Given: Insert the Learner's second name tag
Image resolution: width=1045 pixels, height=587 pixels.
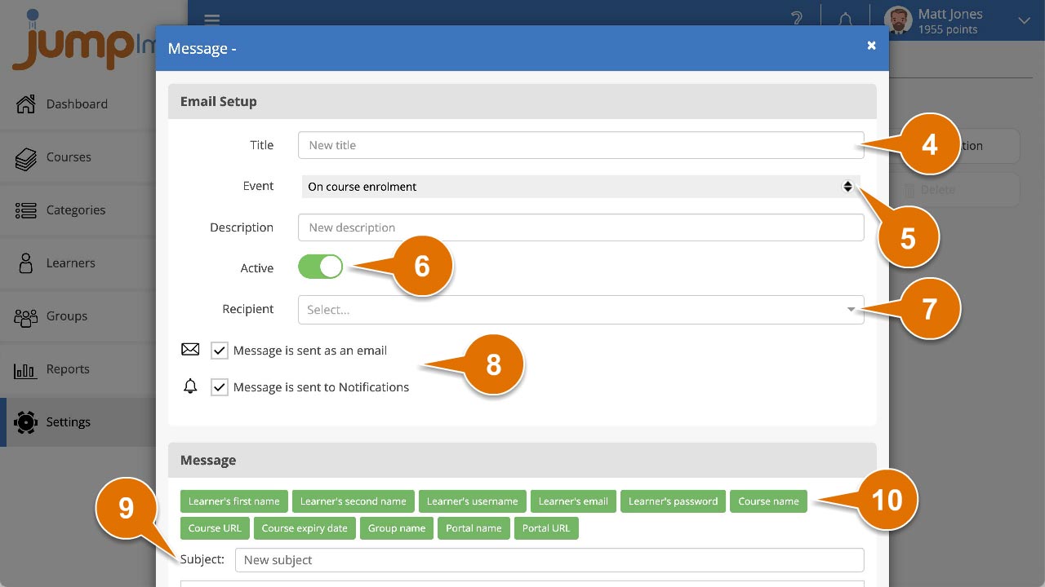Looking at the screenshot, I should click(x=354, y=501).
